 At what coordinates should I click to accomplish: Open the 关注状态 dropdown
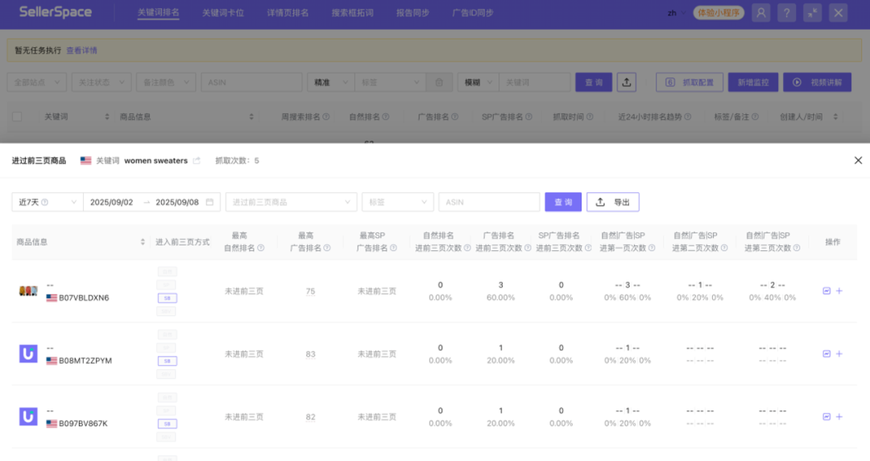101,82
